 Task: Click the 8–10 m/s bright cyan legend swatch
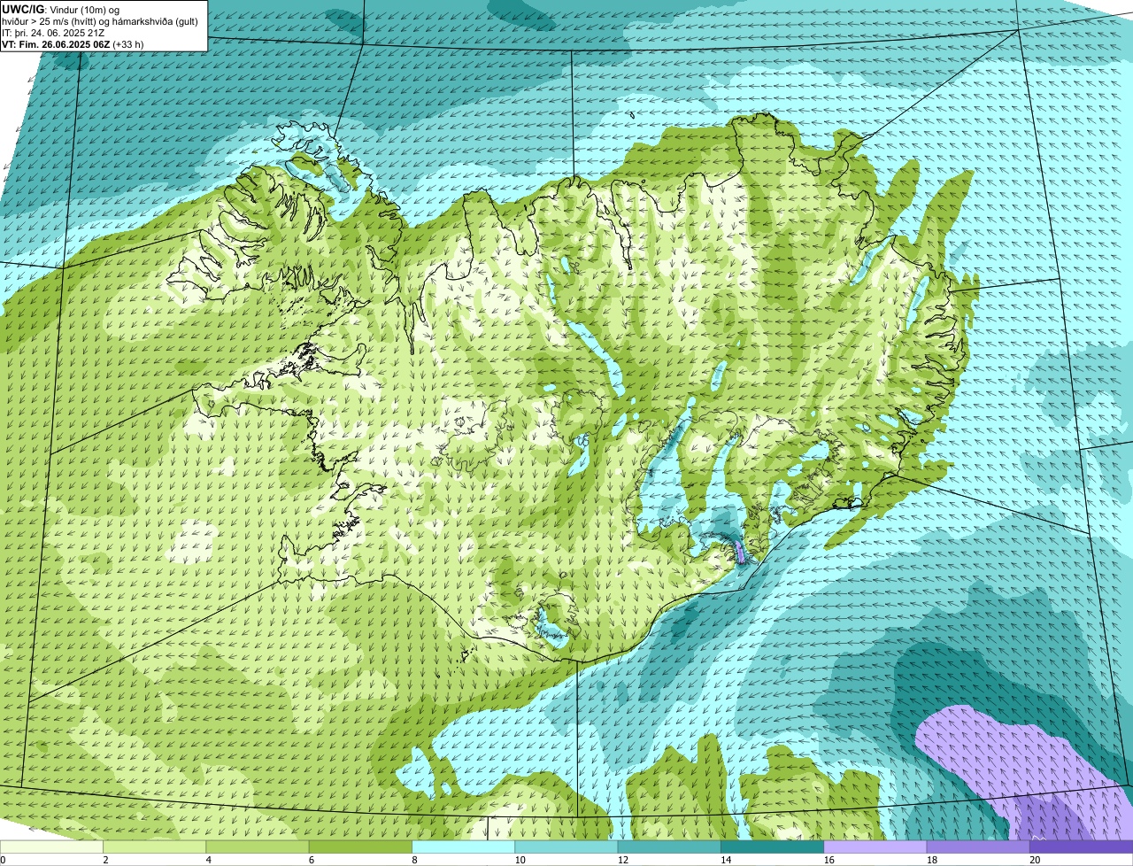(464, 847)
